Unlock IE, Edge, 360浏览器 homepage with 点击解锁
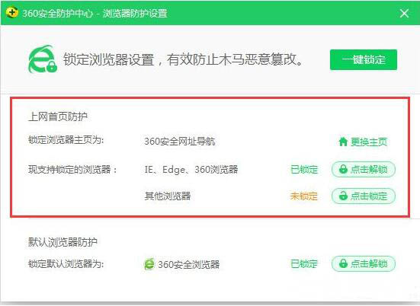Image resolution: width=420 pixels, height=306 pixels. pos(364,169)
